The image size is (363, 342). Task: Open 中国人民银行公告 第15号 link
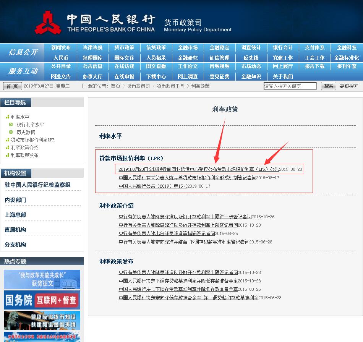[153, 186]
